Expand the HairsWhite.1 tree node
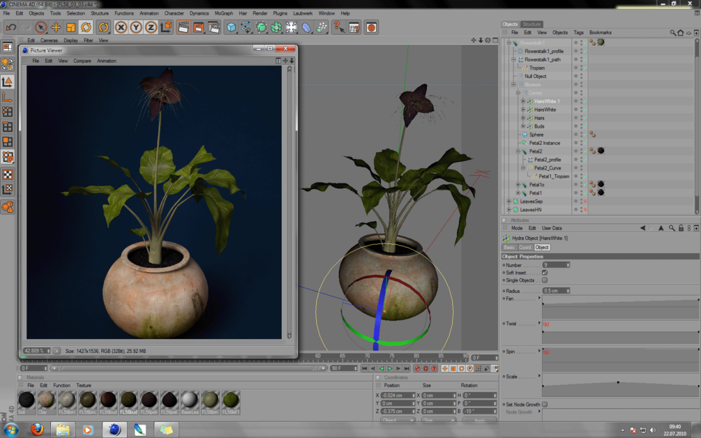The width and height of the screenshot is (701, 438). click(x=522, y=101)
